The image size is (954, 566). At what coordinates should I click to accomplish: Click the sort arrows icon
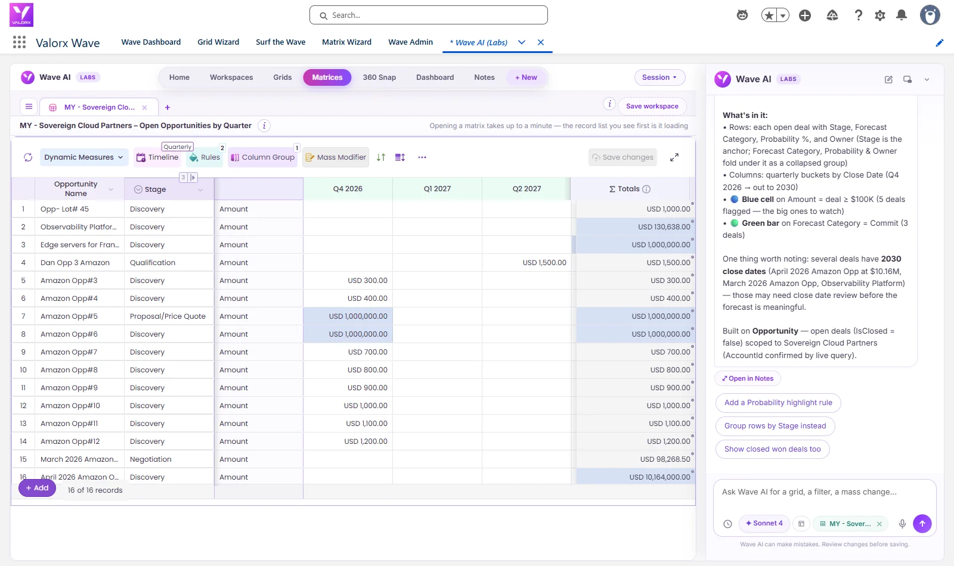coord(381,157)
